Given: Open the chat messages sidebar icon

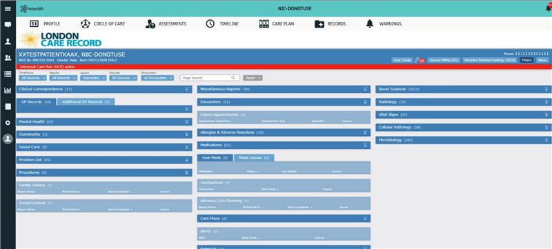Looking at the screenshot, I should (8, 25).
